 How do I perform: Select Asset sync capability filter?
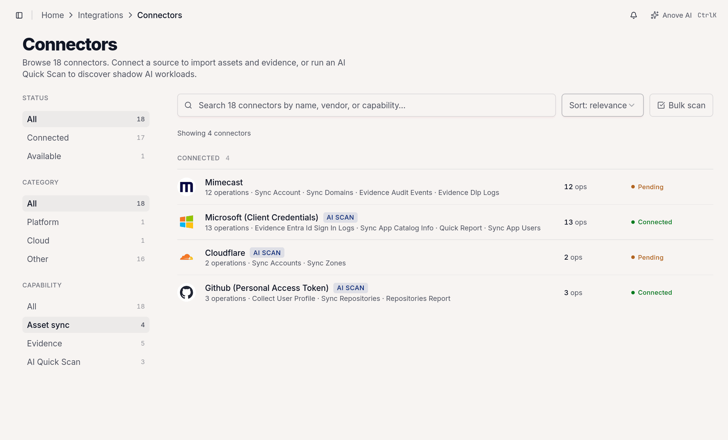click(86, 325)
